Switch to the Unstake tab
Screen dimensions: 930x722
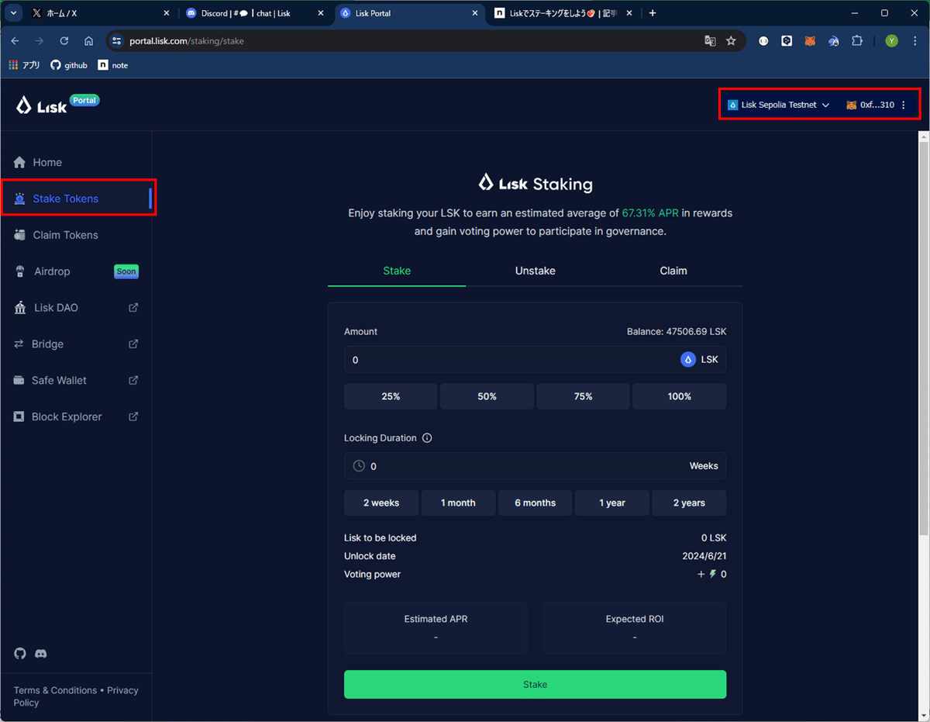pyautogui.click(x=535, y=271)
